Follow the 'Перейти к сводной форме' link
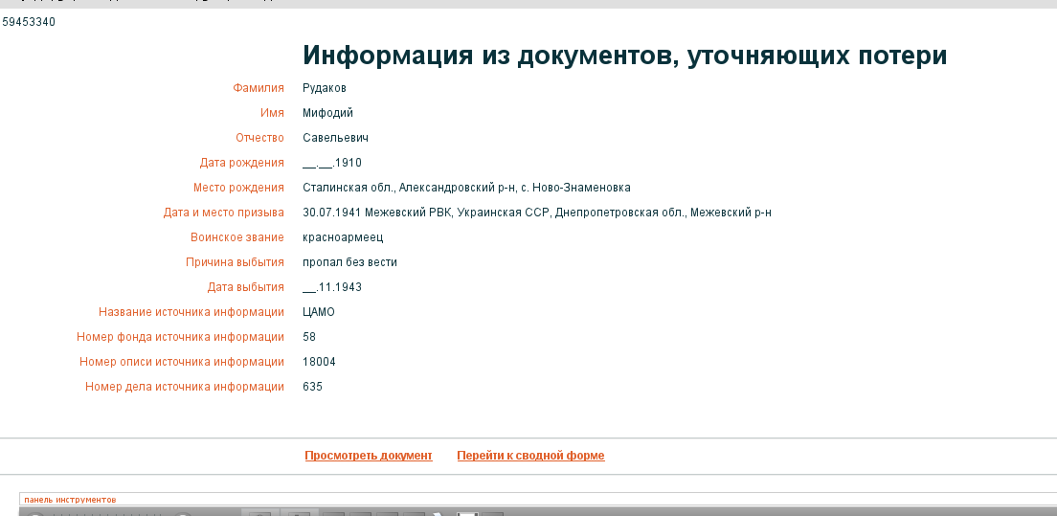Image resolution: width=1057 pixels, height=516 pixels. pos(530,456)
